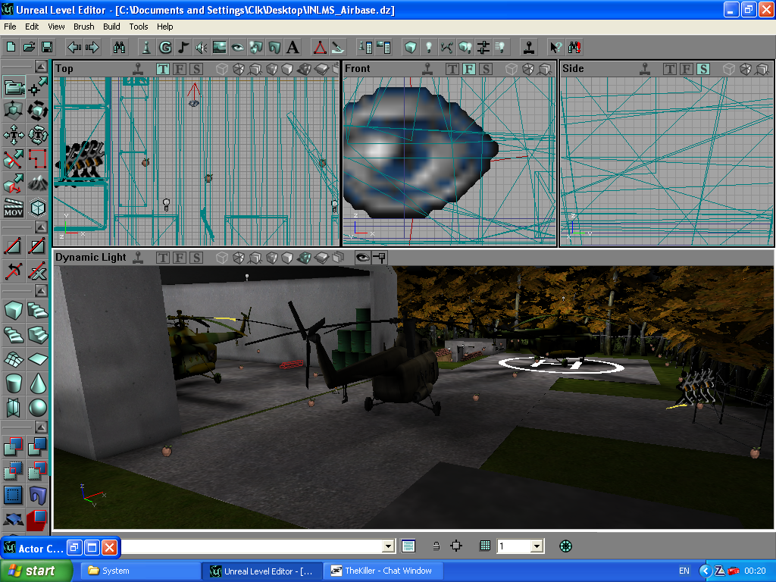This screenshot has height=582, width=776.
Task: Collapse the top section of the left toolbox
Action: click(x=39, y=66)
